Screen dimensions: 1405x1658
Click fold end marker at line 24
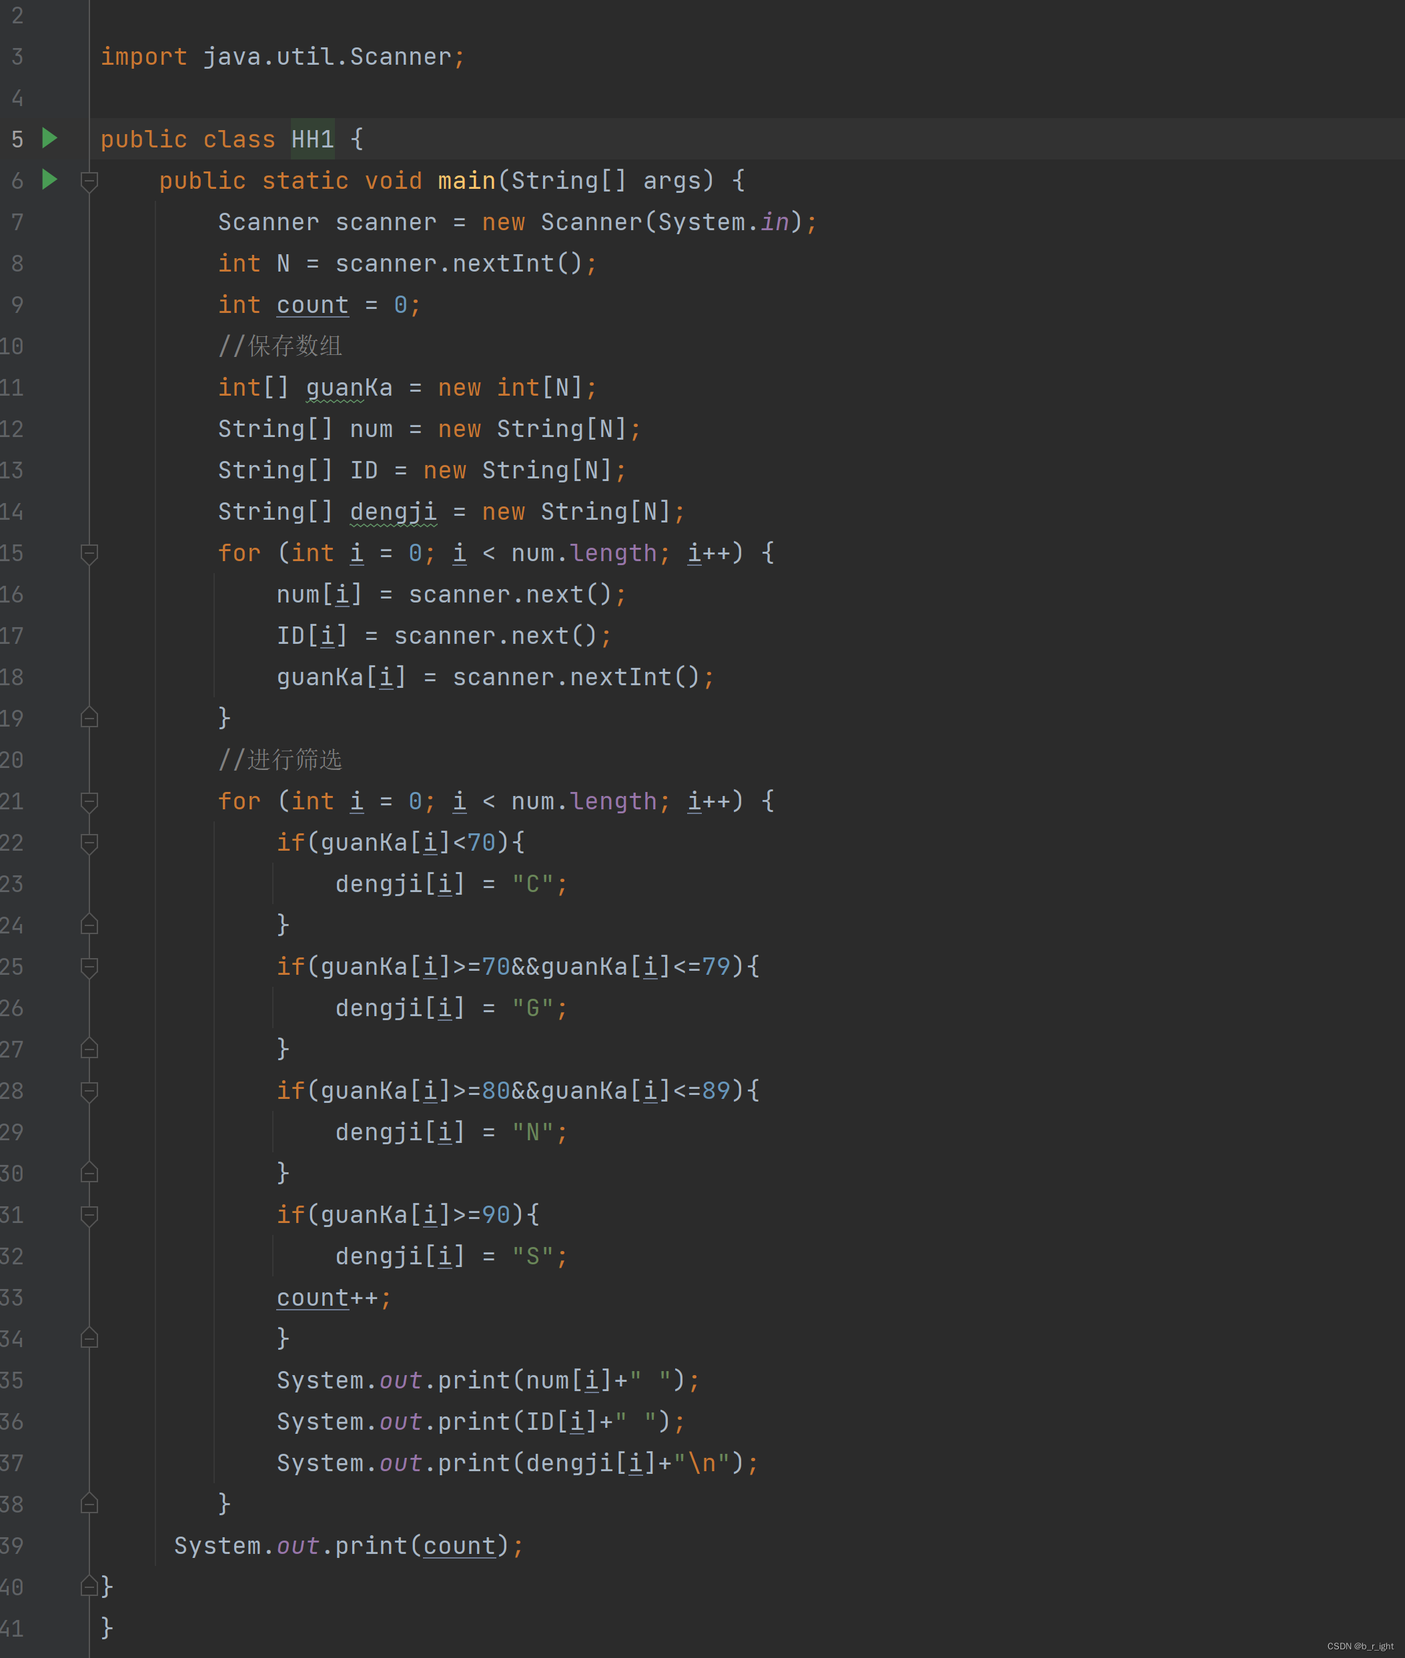[x=89, y=924]
